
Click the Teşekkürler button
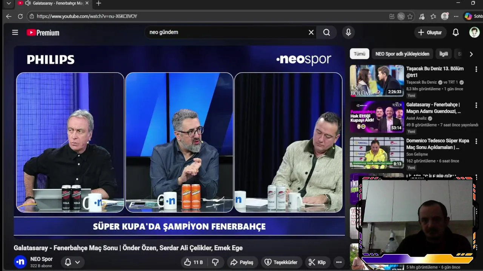[x=281, y=262]
